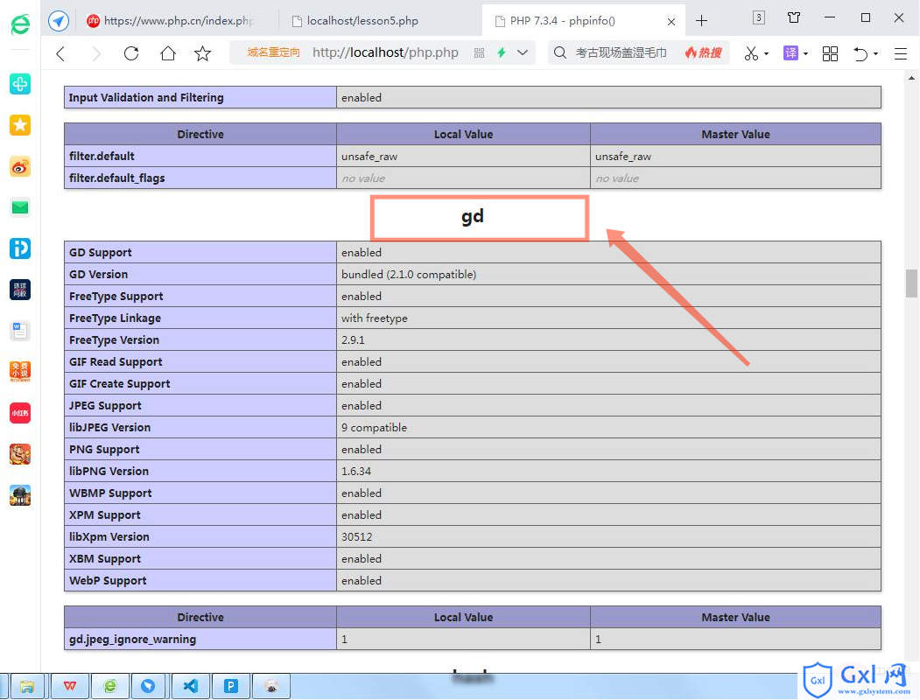This screenshot has height=700, width=920.
Task: Open the dark blue news sidebar icon
Action: pyautogui.click(x=20, y=290)
